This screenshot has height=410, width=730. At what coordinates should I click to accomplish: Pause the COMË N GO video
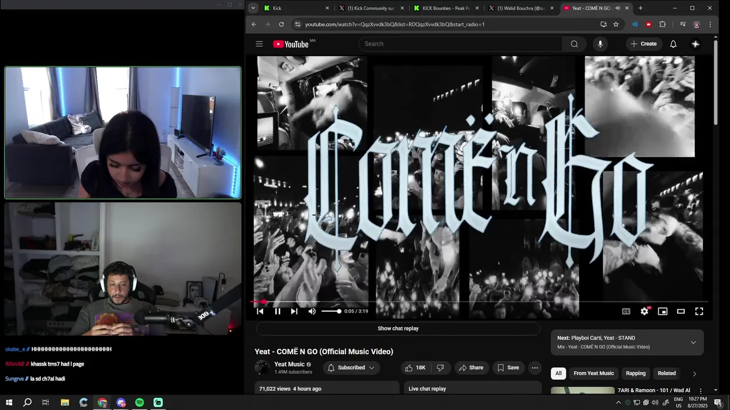(x=278, y=311)
